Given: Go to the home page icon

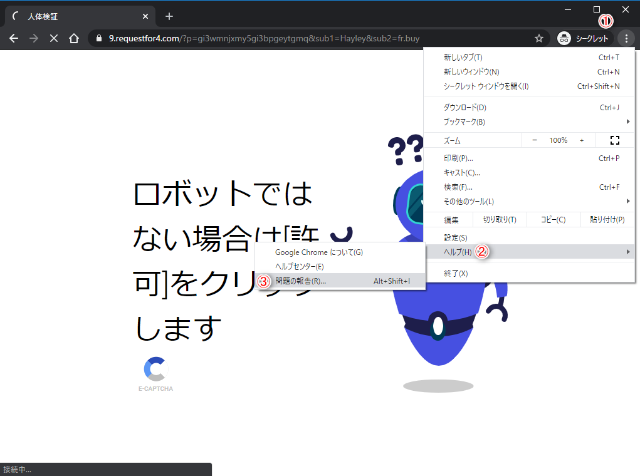Looking at the screenshot, I should 74,39.
